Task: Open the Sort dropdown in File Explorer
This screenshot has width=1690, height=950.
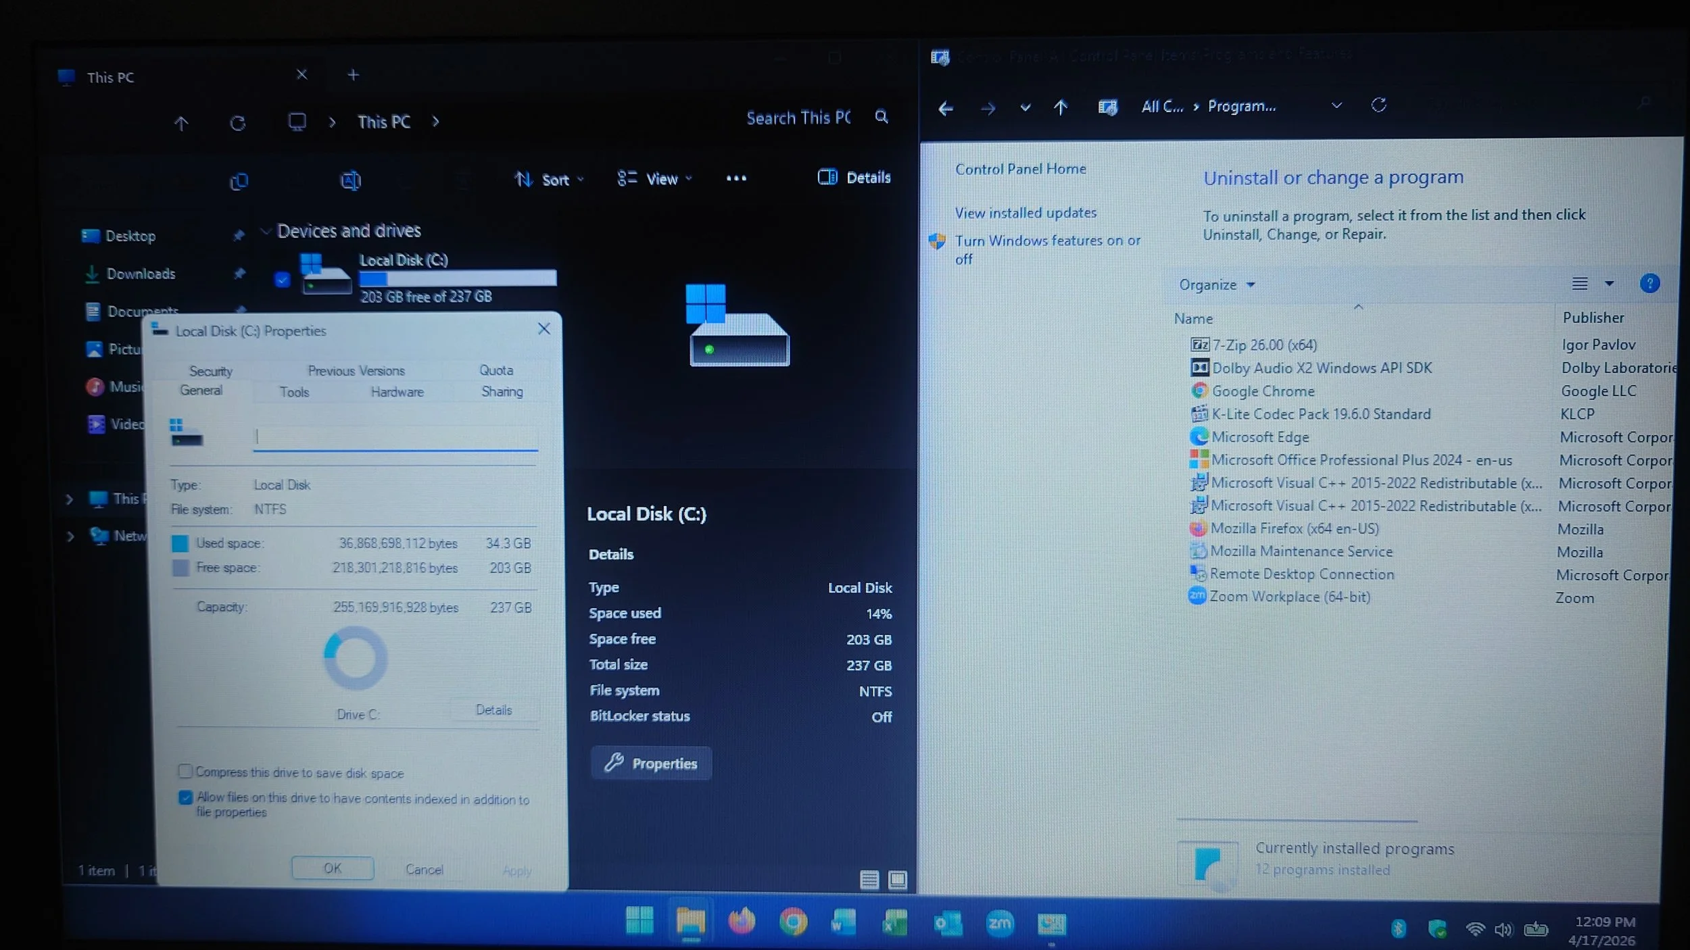Action: [549, 179]
